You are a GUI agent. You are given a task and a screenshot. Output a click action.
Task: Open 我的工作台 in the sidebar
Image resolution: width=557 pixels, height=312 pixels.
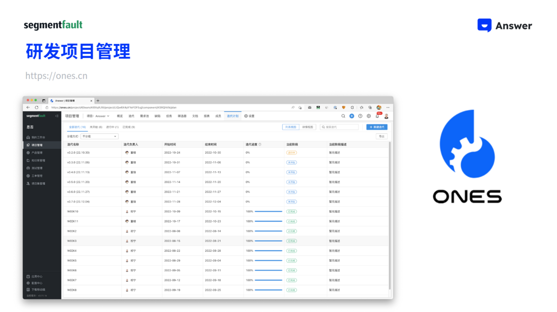(x=36, y=137)
